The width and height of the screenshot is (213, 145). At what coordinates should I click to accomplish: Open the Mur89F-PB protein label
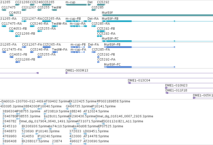coord(112,45)
